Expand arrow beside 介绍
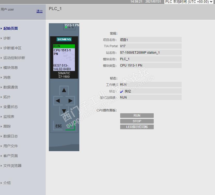Viewport: 215px width, 195px height. [1, 183]
